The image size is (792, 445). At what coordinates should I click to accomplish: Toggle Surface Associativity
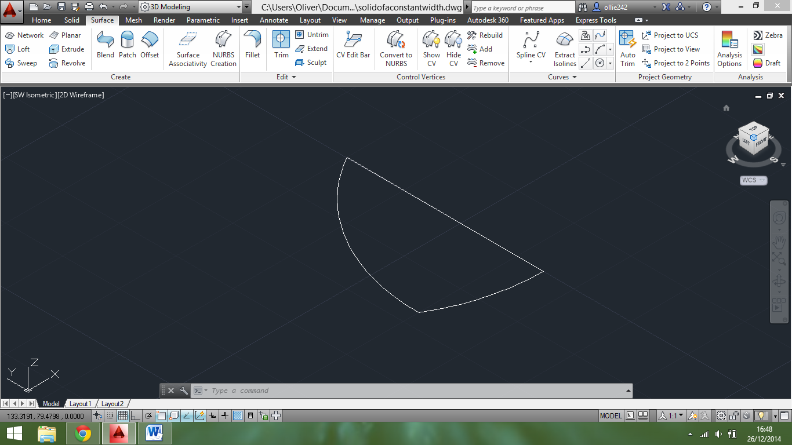click(x=188, y=49)
